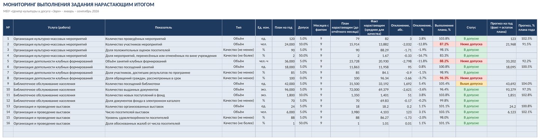Select the 'Выше допуска' status cell
Image resolution: width=540 pixels, height=140 pixels.
471,84
